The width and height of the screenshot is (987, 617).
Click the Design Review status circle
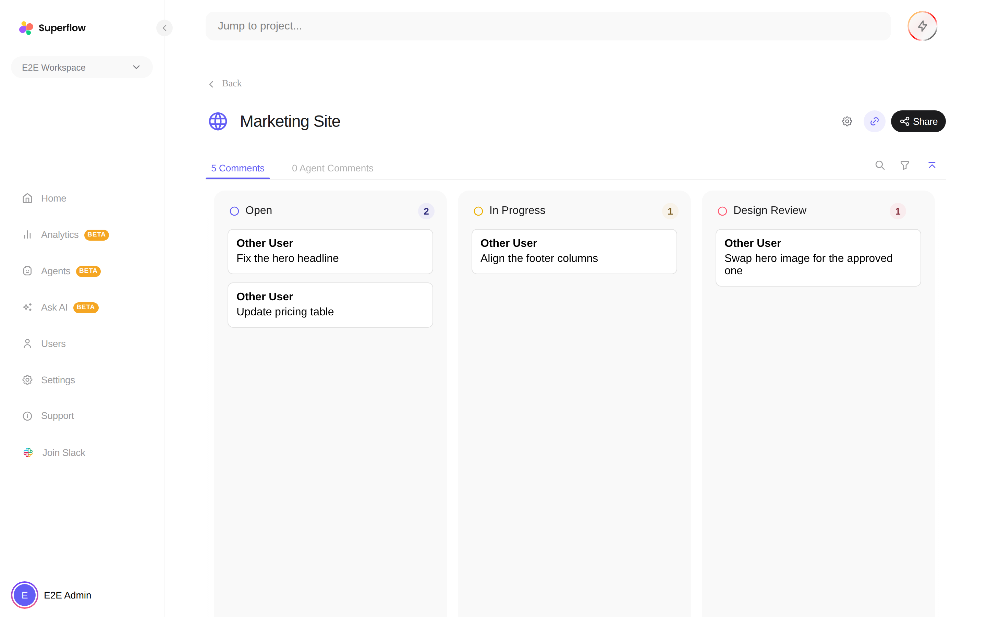tap(722, 211)
